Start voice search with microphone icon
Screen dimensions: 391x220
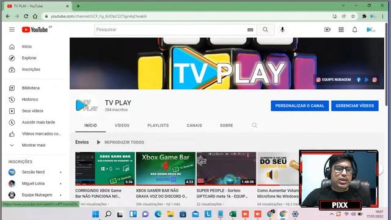(282, 30)
